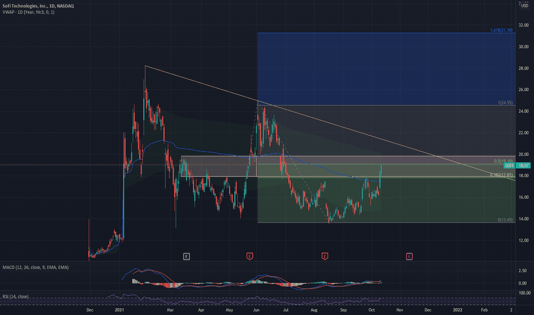
Task: Open the red earnings marker near June
Action: [250, 257]
